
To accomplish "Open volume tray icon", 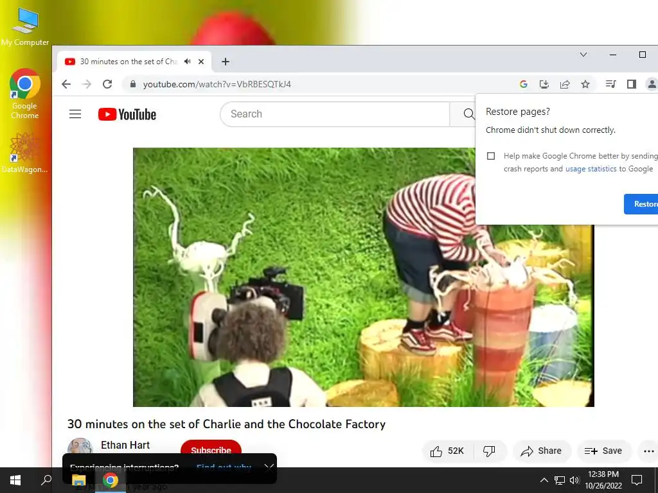I will tap(574, 480).
